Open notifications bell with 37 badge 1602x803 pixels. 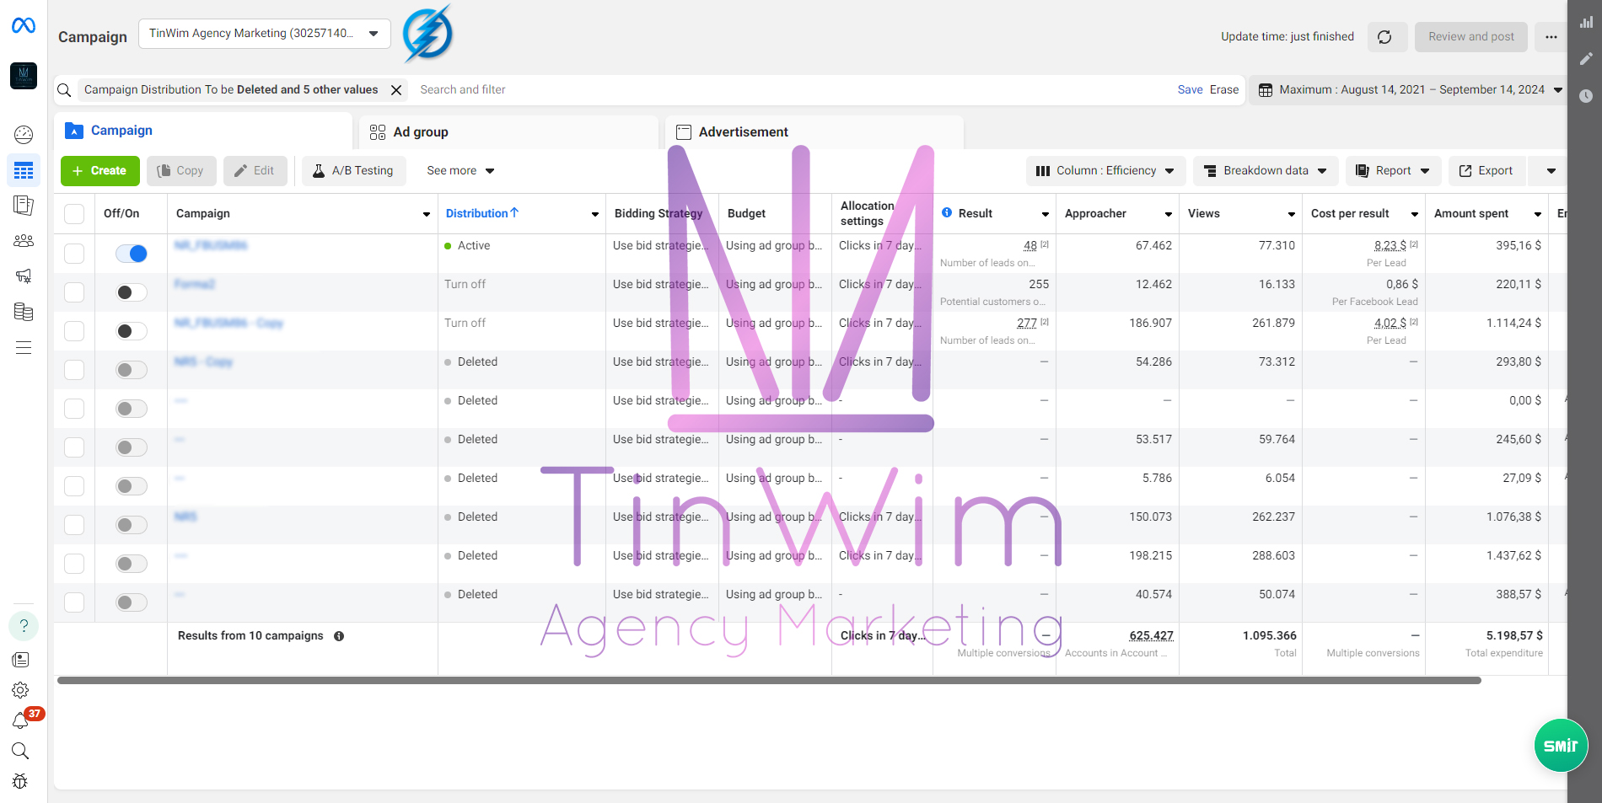coord(21,720)
